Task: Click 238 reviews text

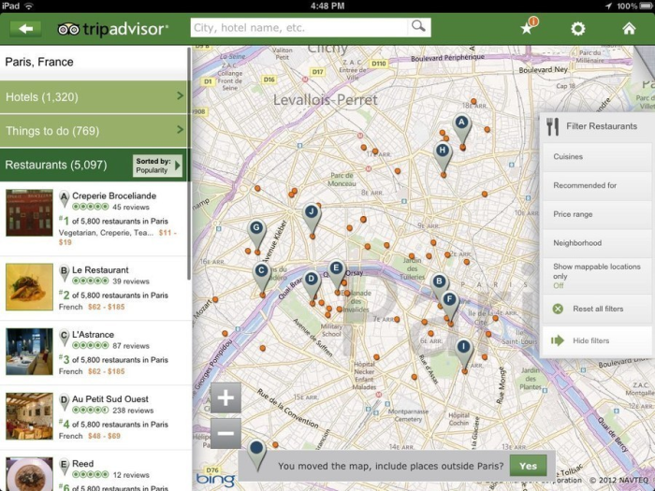Action: [133, 411]
